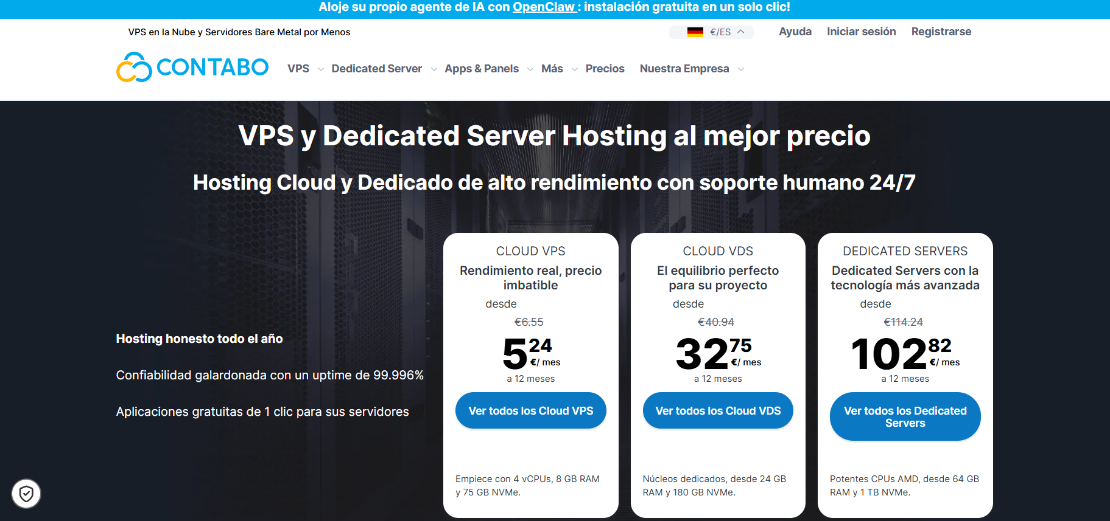The height and width of the screenshot is (521, 1110).
Task: Open the Apps & Panels menu
Action: [x=482, y=69]
